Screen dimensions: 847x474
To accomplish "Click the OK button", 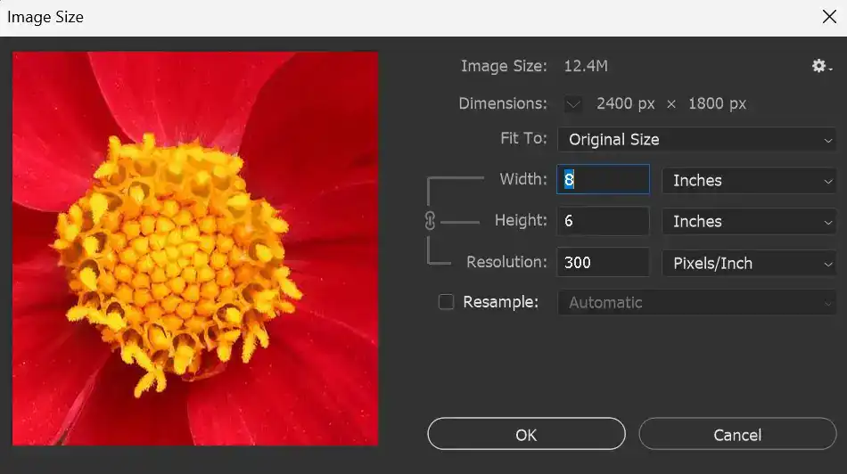I will (x=526, y=434).
